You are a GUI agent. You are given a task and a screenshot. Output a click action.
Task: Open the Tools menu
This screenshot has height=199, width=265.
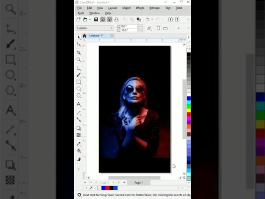pos(81,13)
